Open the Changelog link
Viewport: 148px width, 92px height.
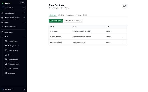(11, 73)
